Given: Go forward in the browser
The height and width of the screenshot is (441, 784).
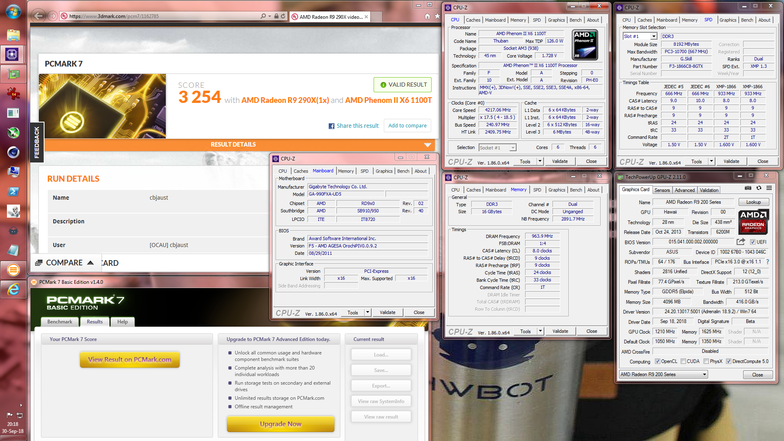Looking at the screenshot, I should (x=52, y=16).
